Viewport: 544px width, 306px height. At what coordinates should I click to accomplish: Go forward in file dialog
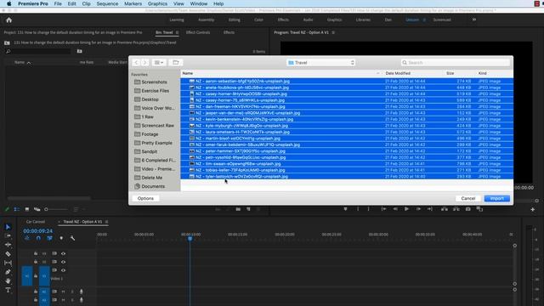pyautogui.click(x=145, y=62)
